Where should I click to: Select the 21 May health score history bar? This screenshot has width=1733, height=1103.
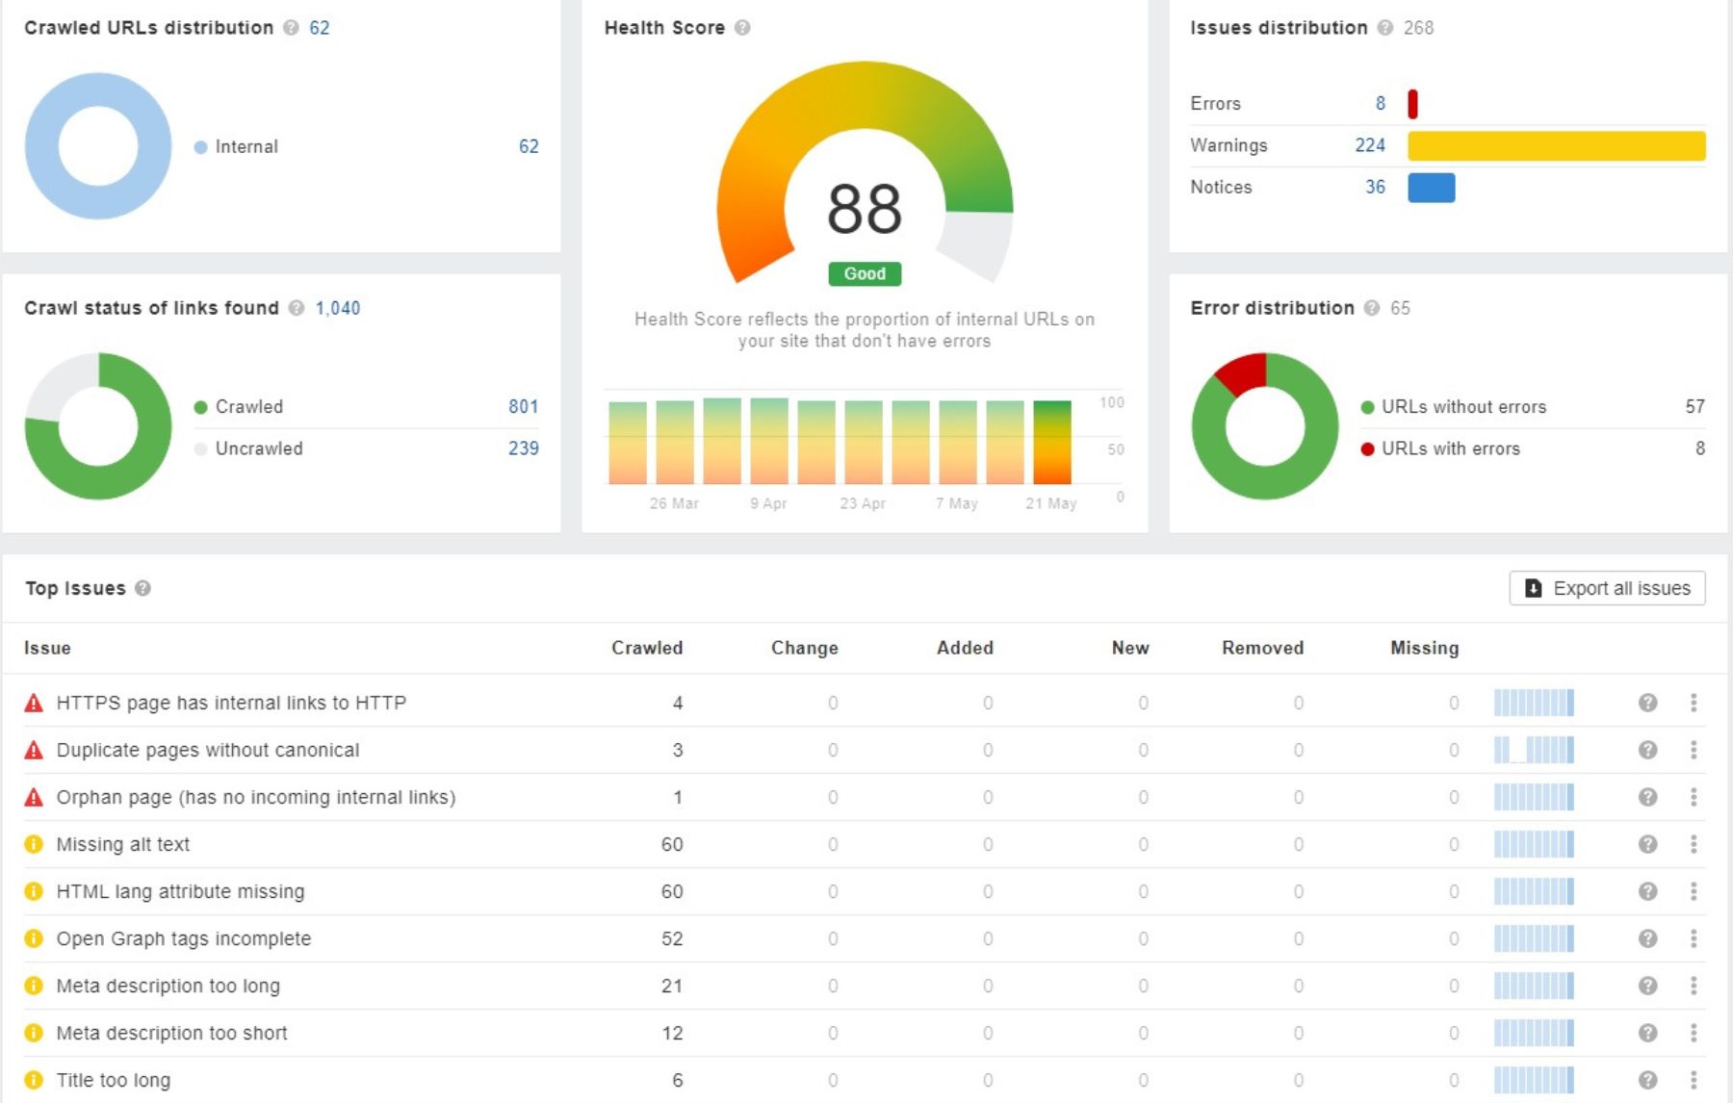point(1051,443)
